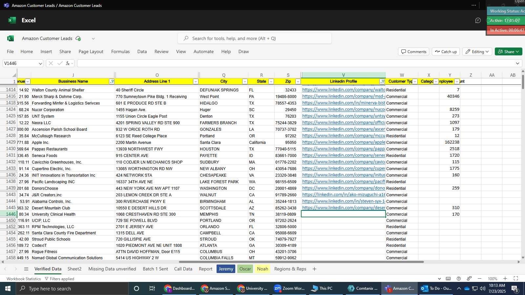Open the notification center icon
The image size is (525, 295).
(515, 289)
